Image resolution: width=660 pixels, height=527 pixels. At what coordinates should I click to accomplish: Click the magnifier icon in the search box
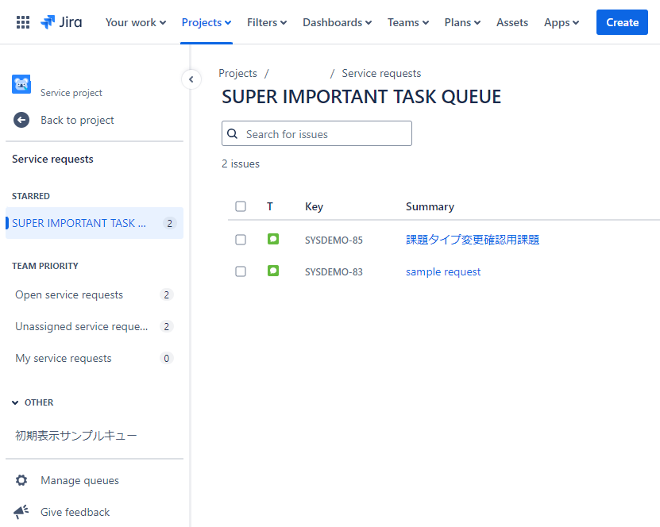pos(233,134)
